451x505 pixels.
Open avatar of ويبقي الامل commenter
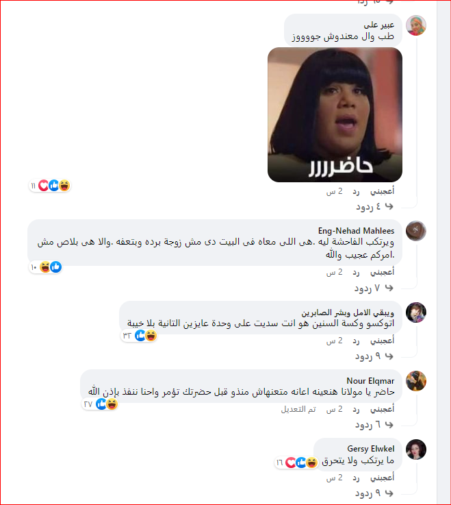click(415, 312)
